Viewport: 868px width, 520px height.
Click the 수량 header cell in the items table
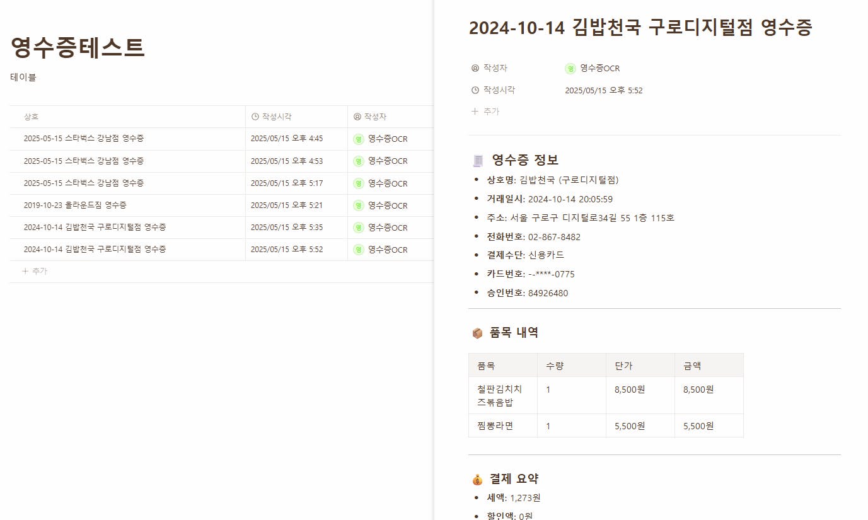[x=572, y=366]
